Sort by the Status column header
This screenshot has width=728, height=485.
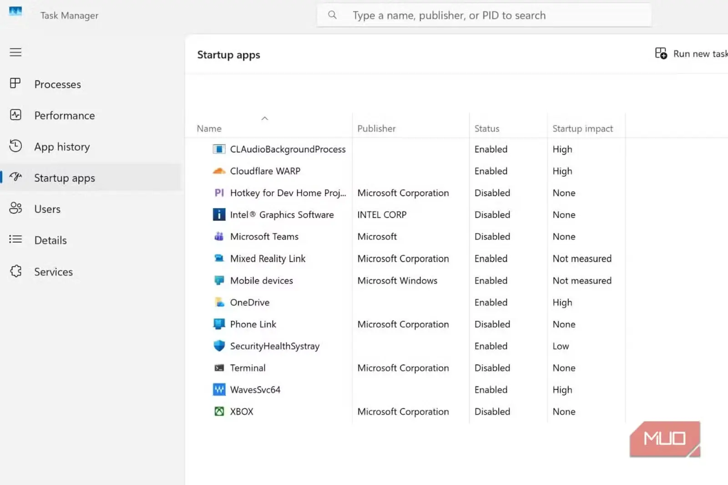[x=487, y=129]
